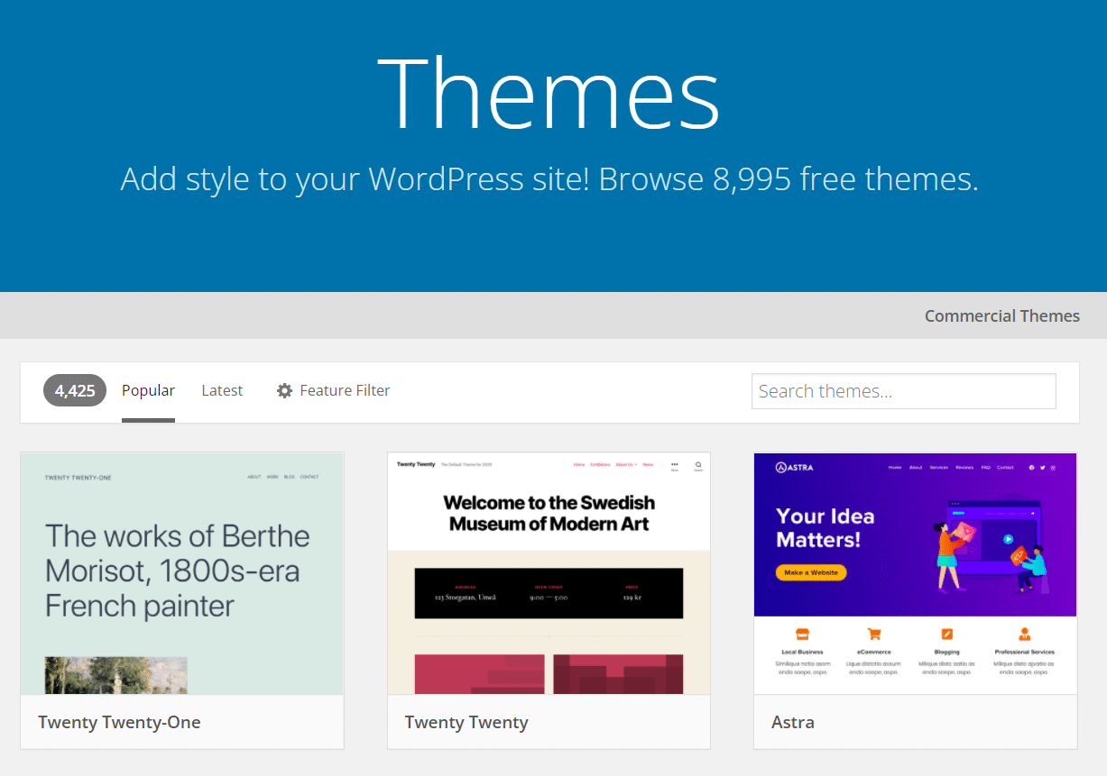Screen dimensions: 1107x776
Task: Open the Feature Filter gear icon
Action: point(284,390)
